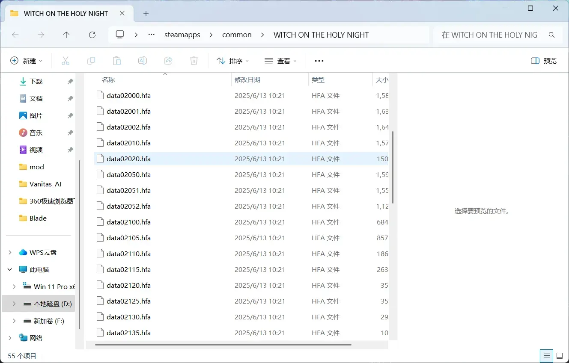Expand the Win 11 Pro drive node
Image resolution: width=569 pixels, height=363 pixels.
click(x=14, y=286)
